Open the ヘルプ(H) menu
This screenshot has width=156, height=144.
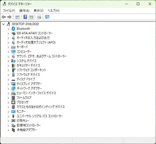tap(54, 10)
